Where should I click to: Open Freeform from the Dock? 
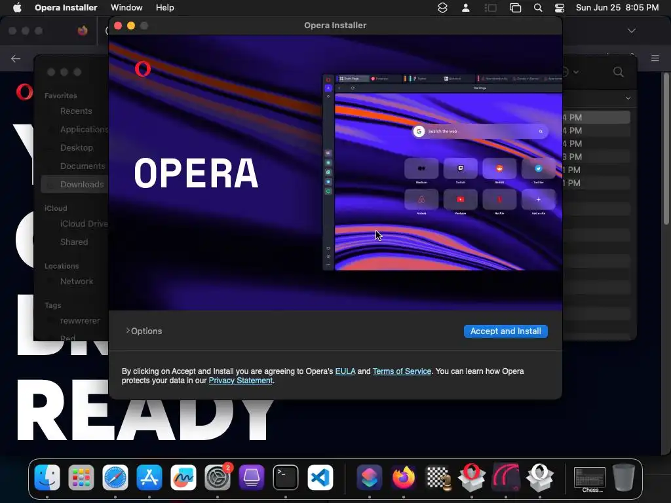(x=183, y=477)
